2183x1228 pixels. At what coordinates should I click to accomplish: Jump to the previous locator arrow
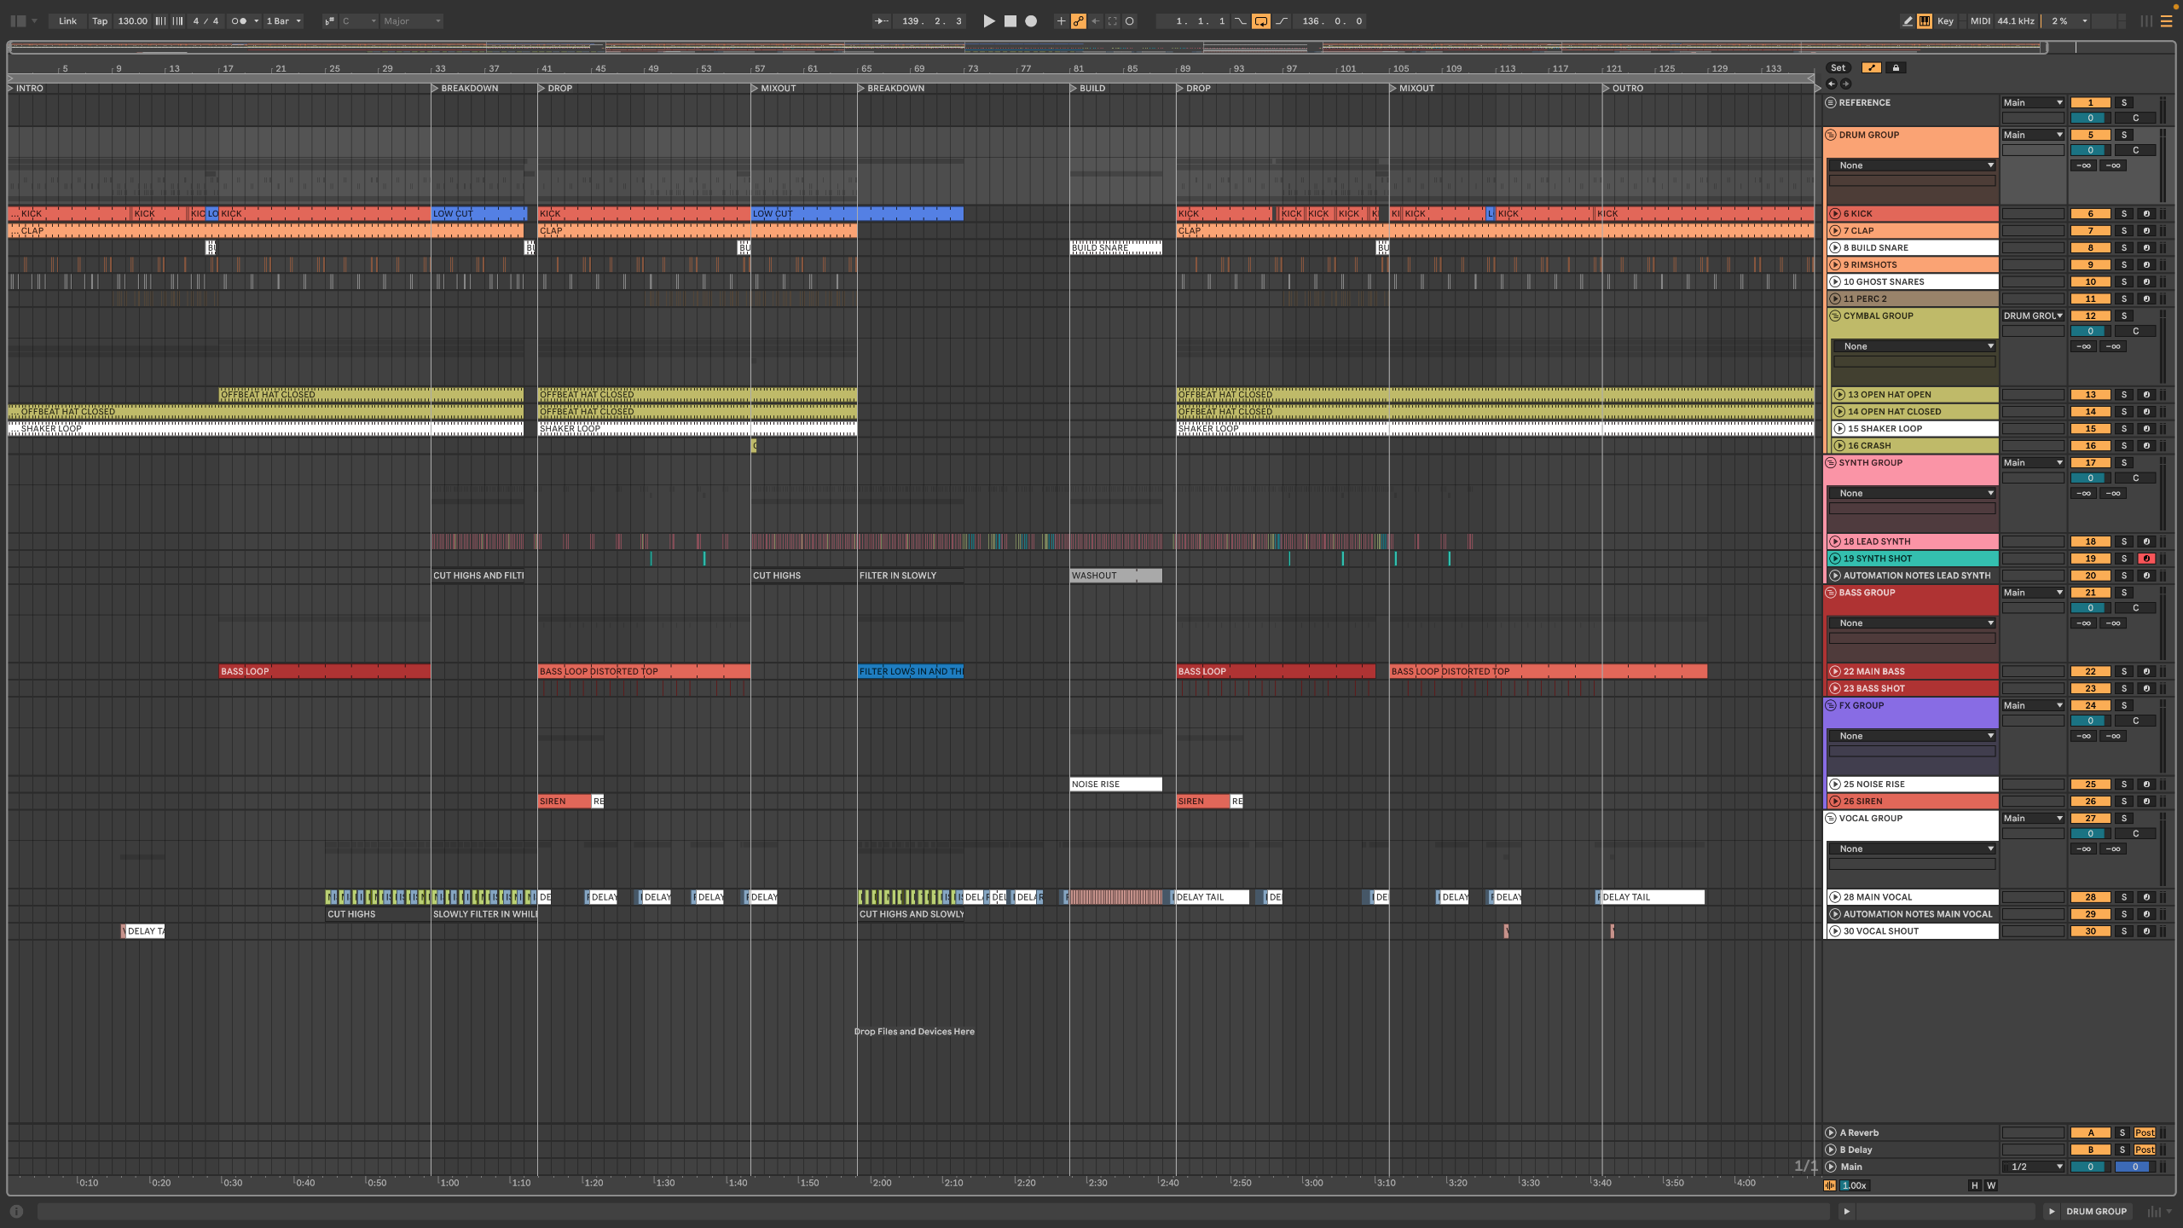1832,84
